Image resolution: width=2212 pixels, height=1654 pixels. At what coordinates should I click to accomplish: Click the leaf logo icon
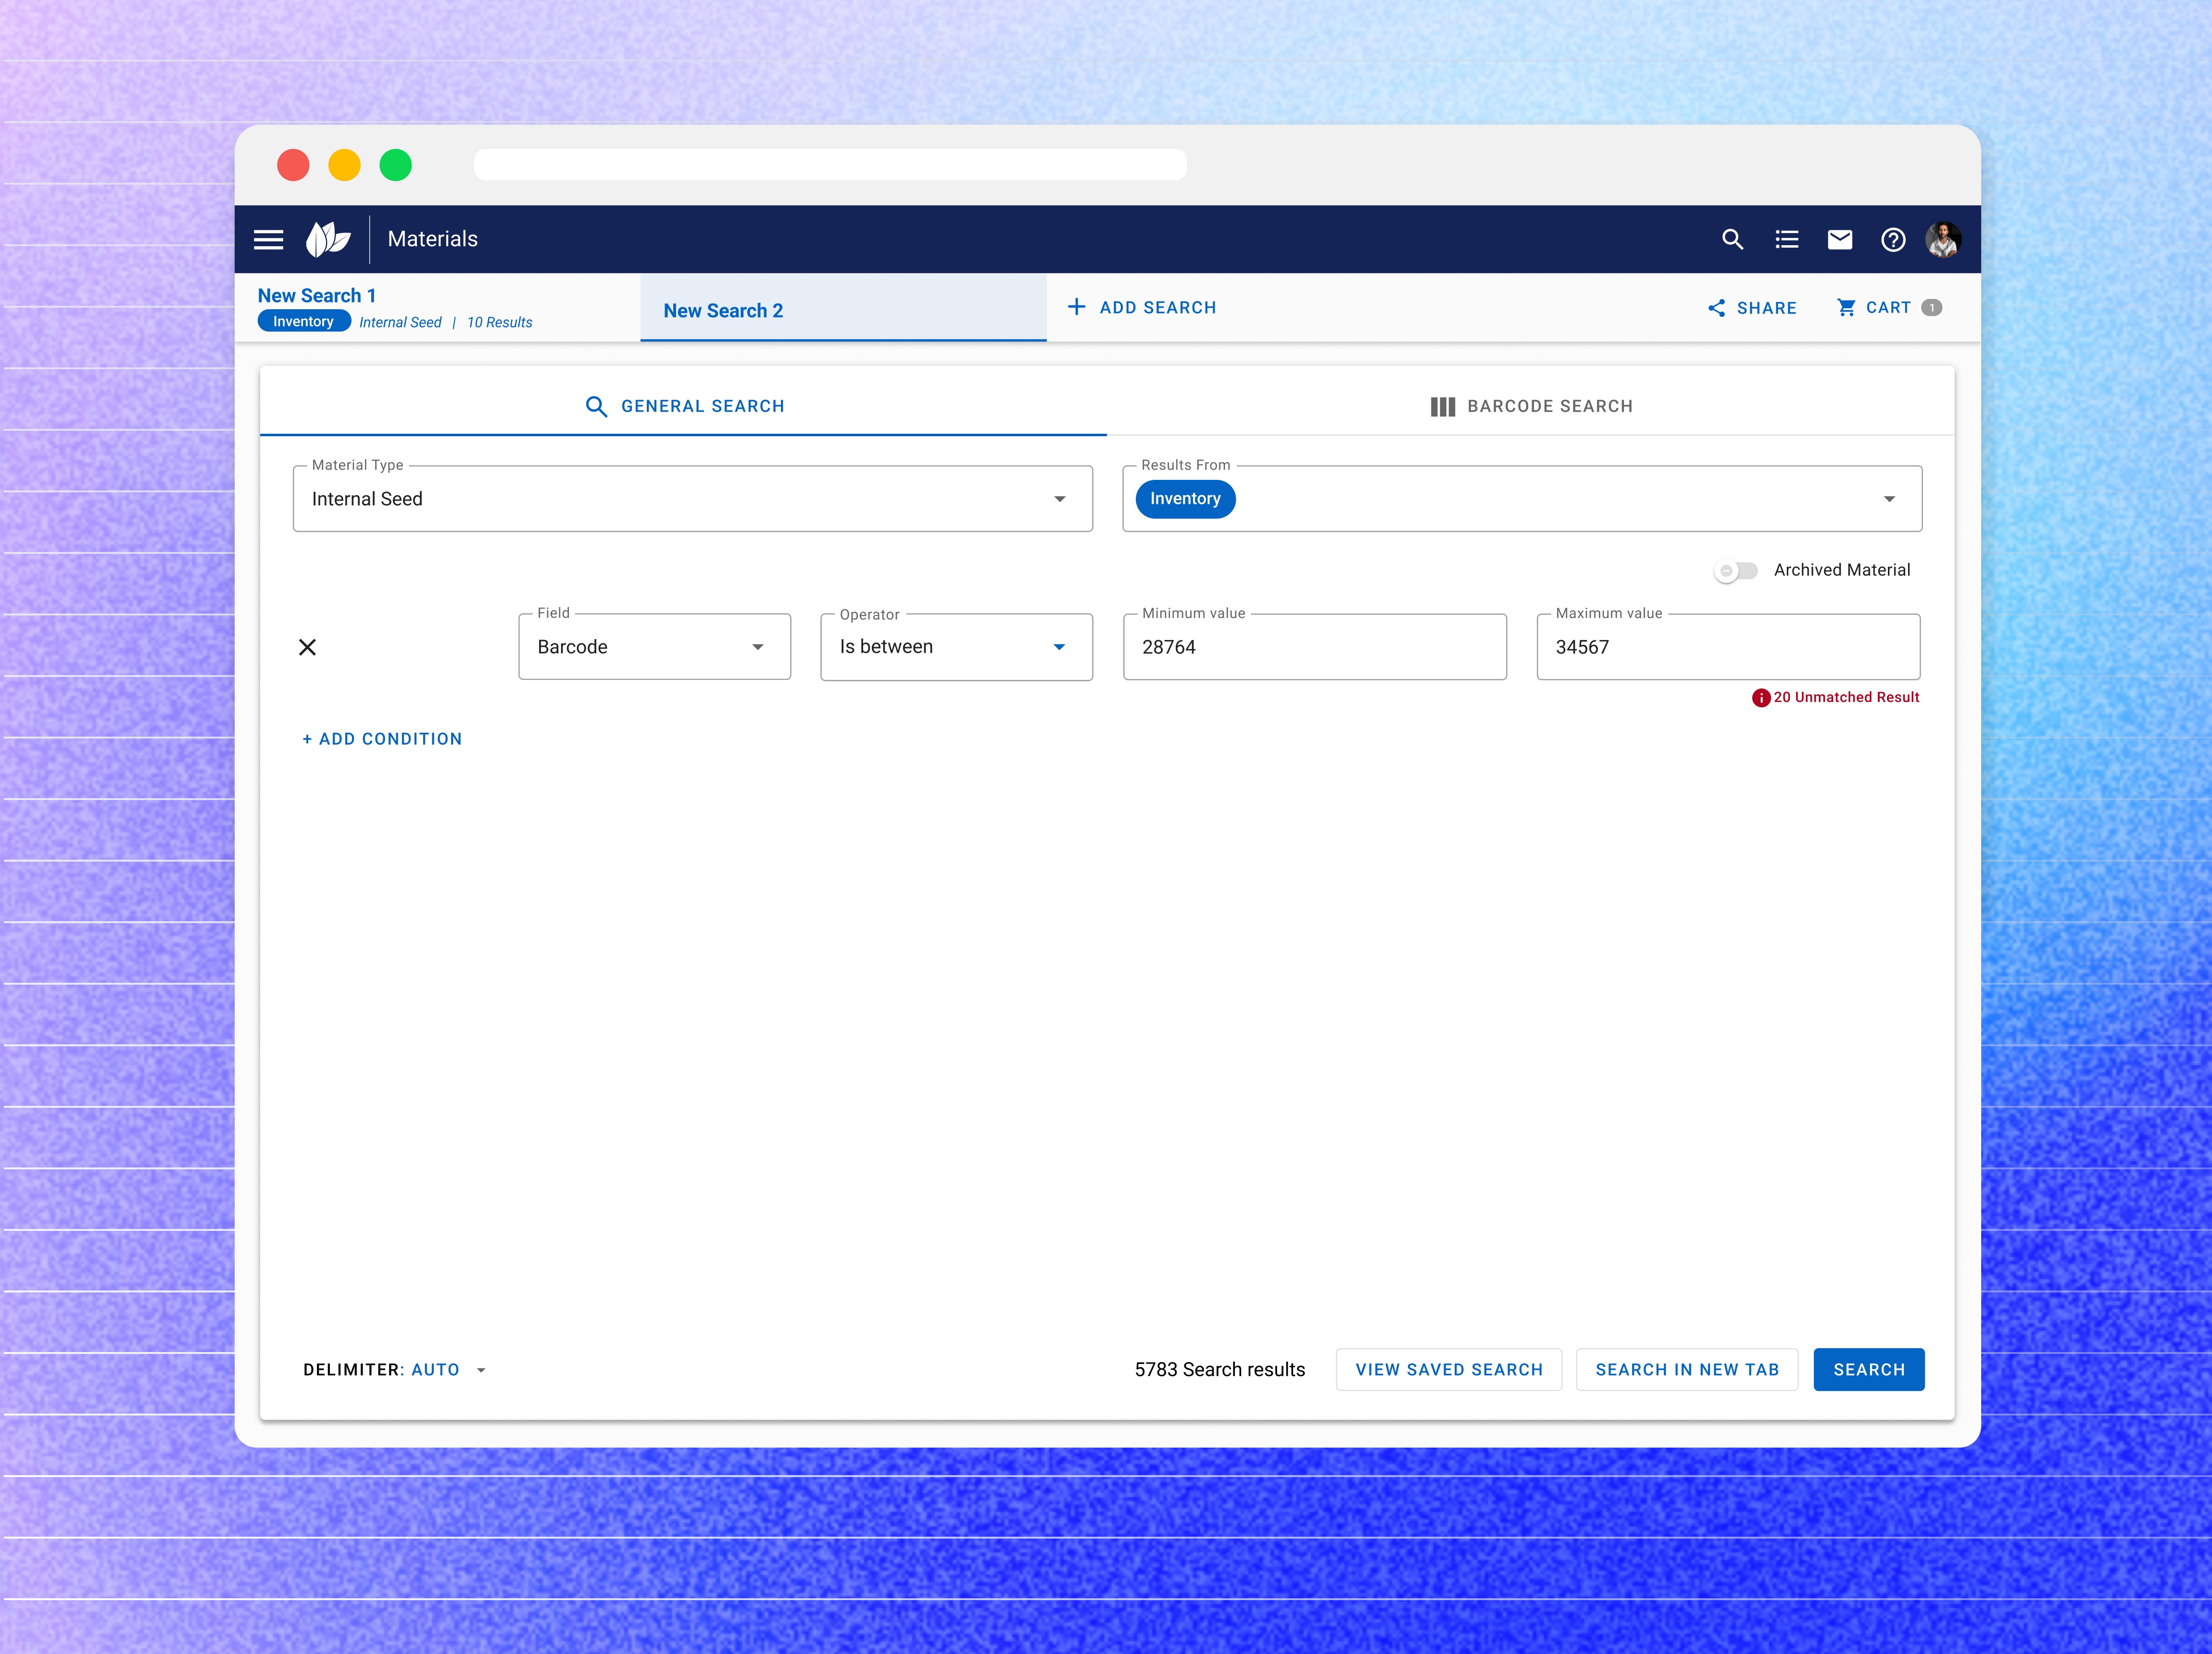tap(328, 239)
